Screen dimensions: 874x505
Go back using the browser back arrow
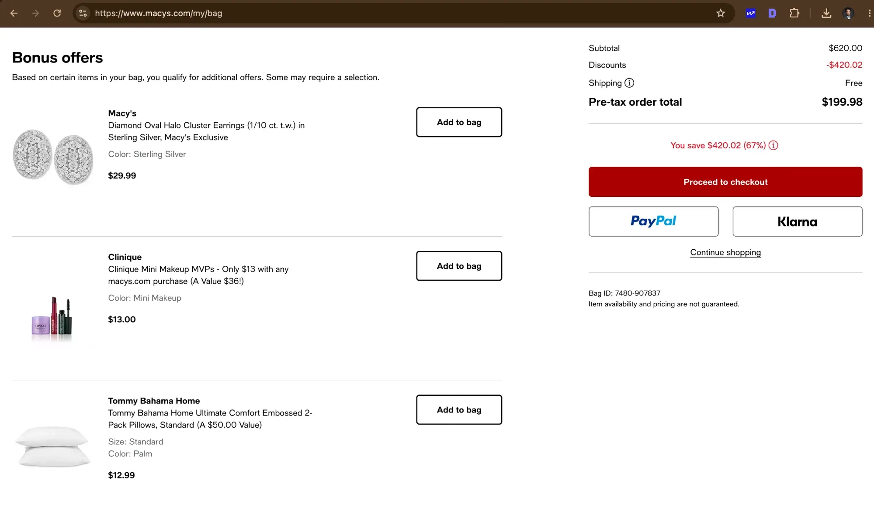[14, 13]
